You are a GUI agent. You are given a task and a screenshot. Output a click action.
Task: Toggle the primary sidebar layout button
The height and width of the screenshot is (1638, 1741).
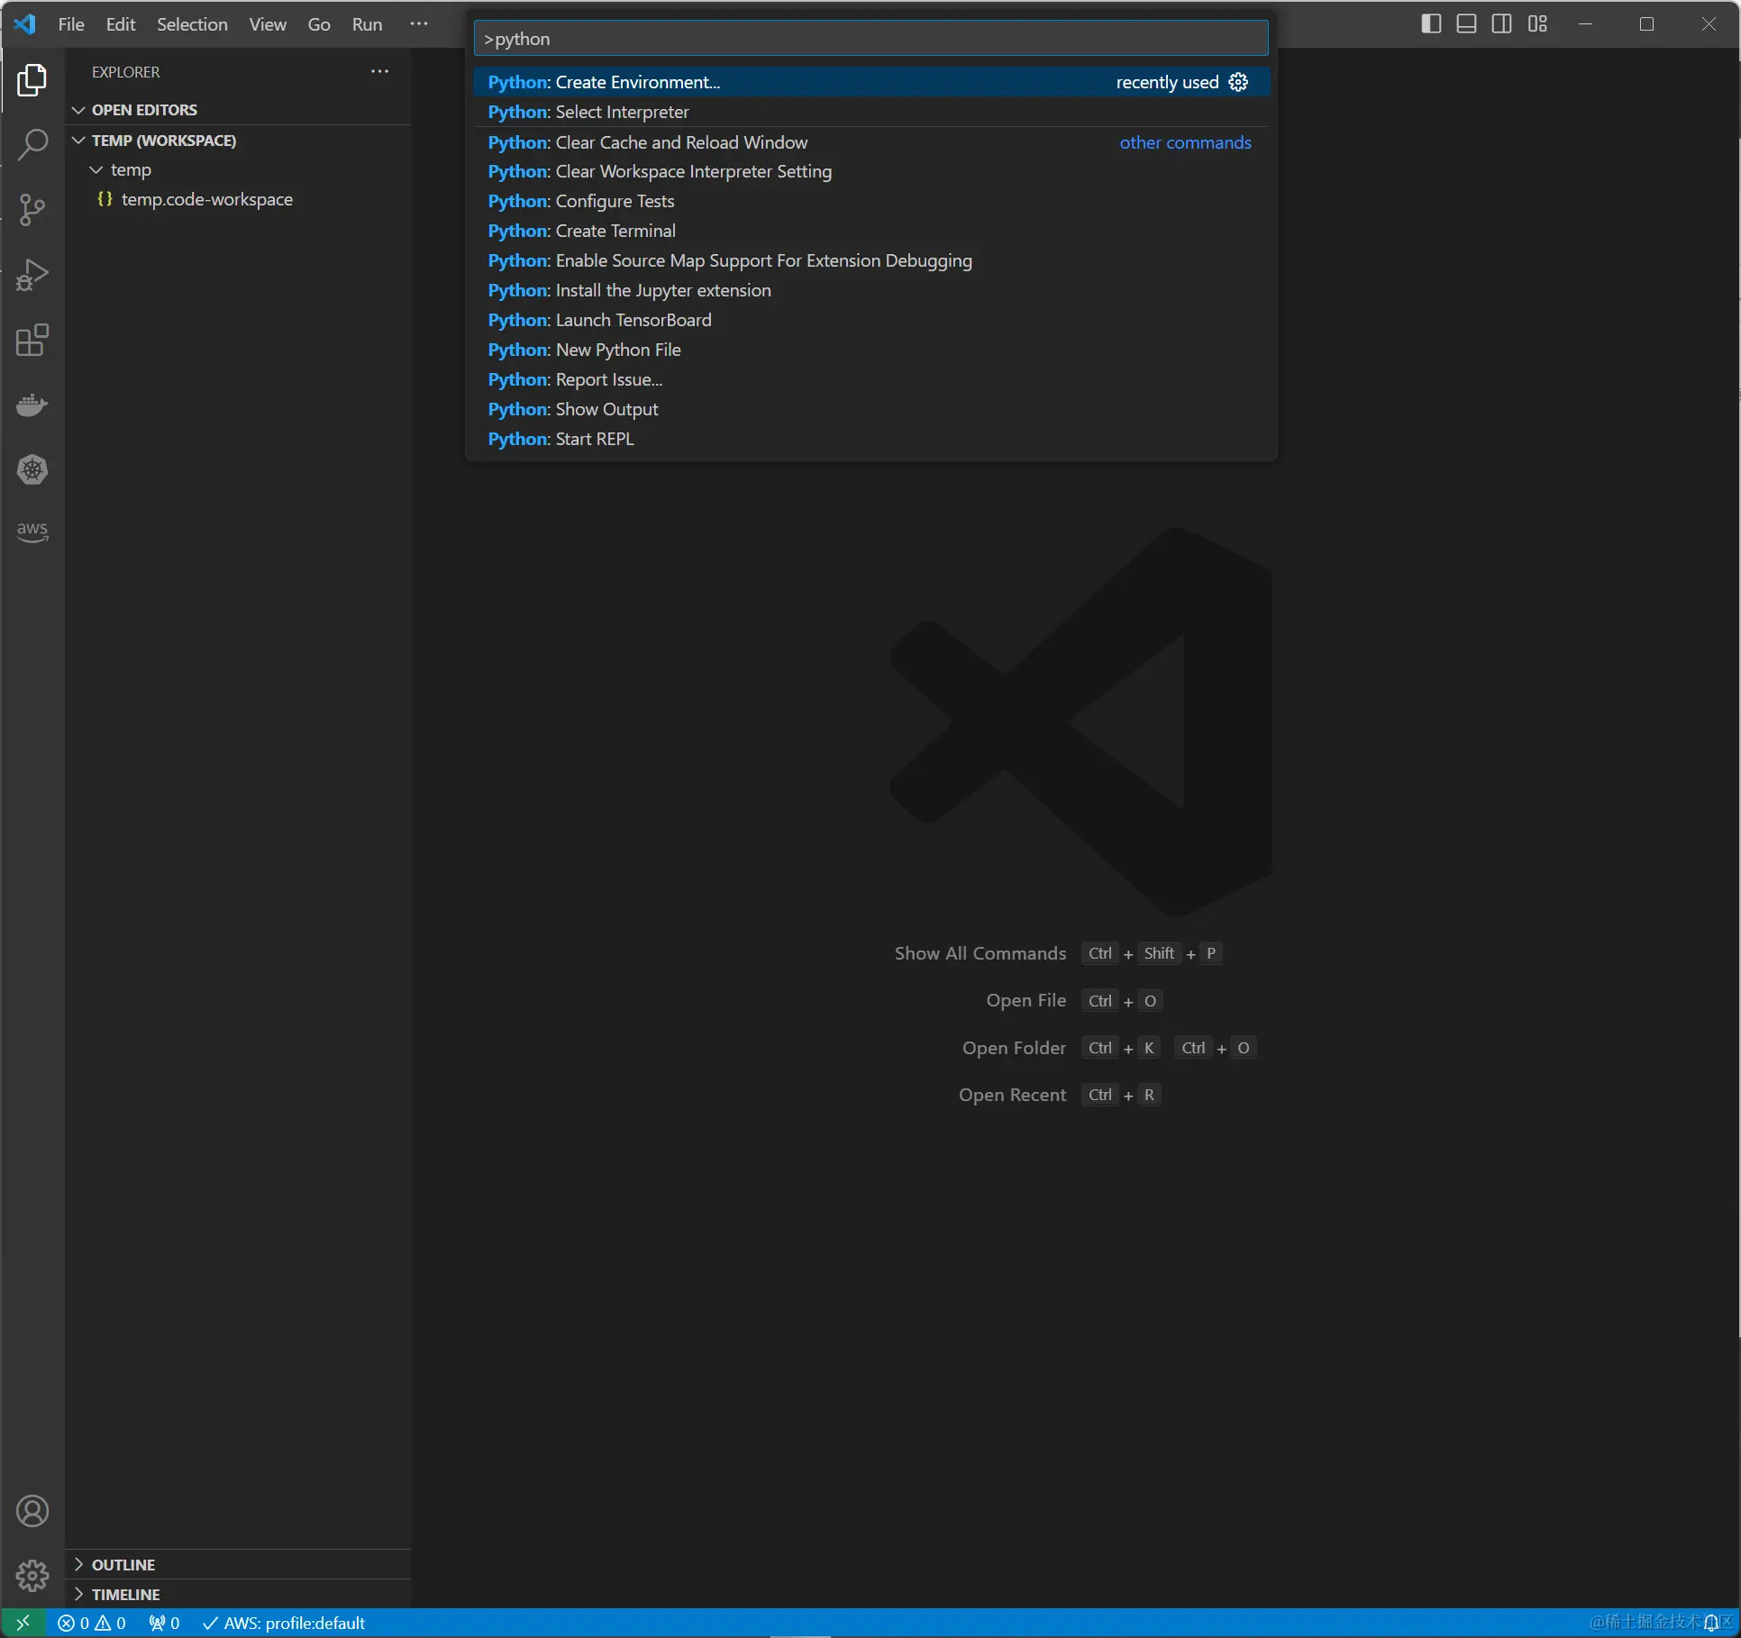(1430, 24)
